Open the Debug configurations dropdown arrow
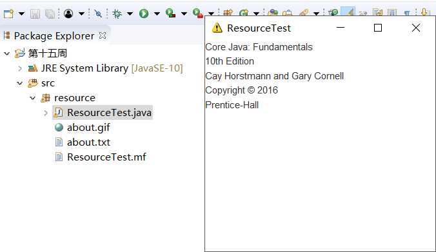The width and height of the screenshot is (436, 252). 130,14
